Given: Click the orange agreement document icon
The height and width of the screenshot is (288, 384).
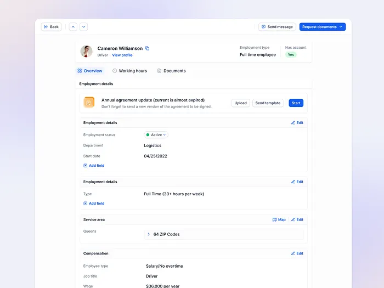Looking at the screenshot, I should (x=89, y=103).
